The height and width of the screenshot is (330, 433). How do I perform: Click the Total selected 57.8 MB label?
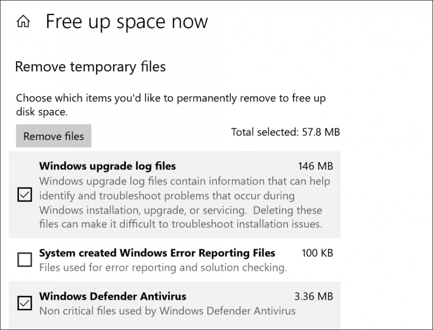(285, 132)
